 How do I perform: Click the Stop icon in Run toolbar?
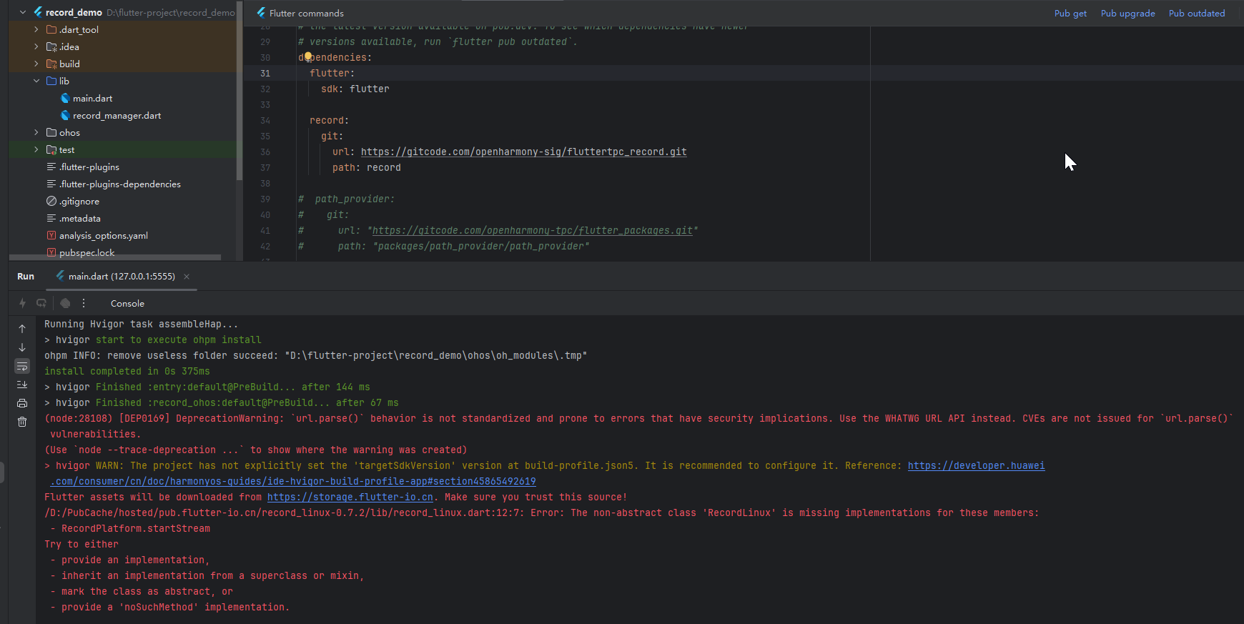65,303
